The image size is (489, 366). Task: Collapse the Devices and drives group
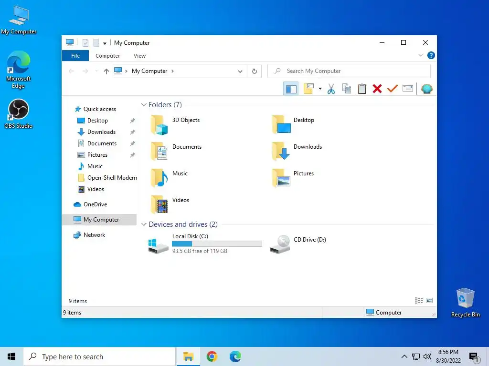[x=144, y=224]
